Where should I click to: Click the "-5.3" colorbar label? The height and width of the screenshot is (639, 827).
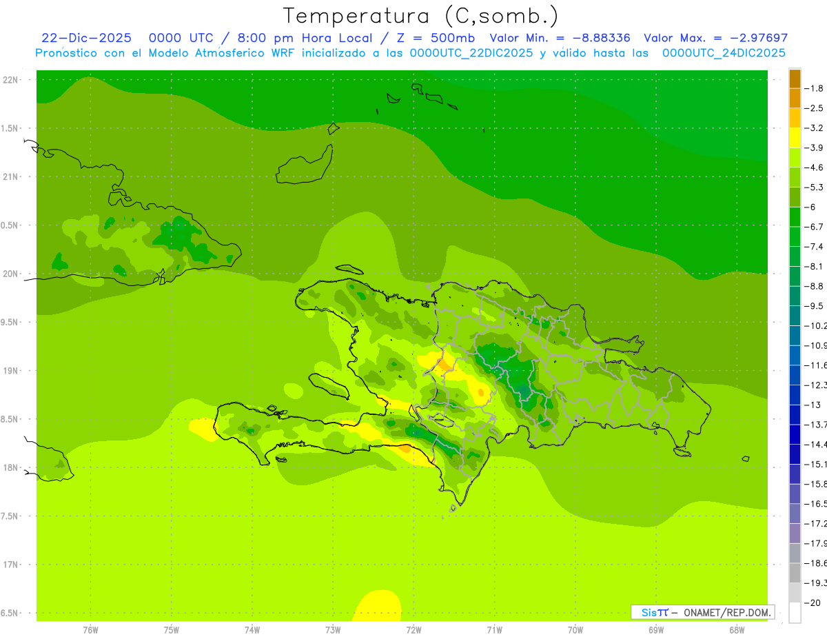pyautogui.click(x=814, y=187)
